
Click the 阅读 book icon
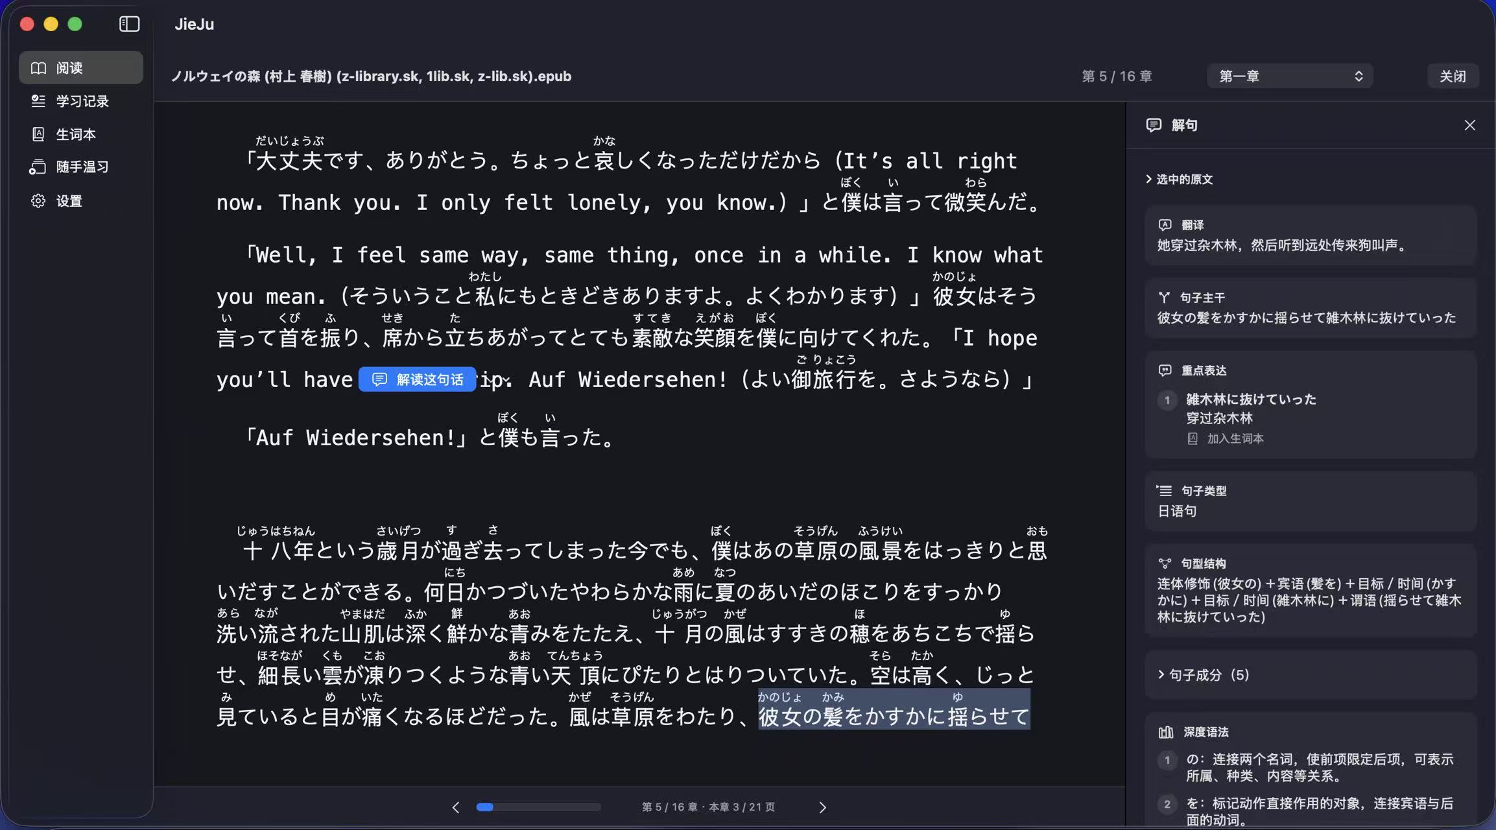[38, 67]
